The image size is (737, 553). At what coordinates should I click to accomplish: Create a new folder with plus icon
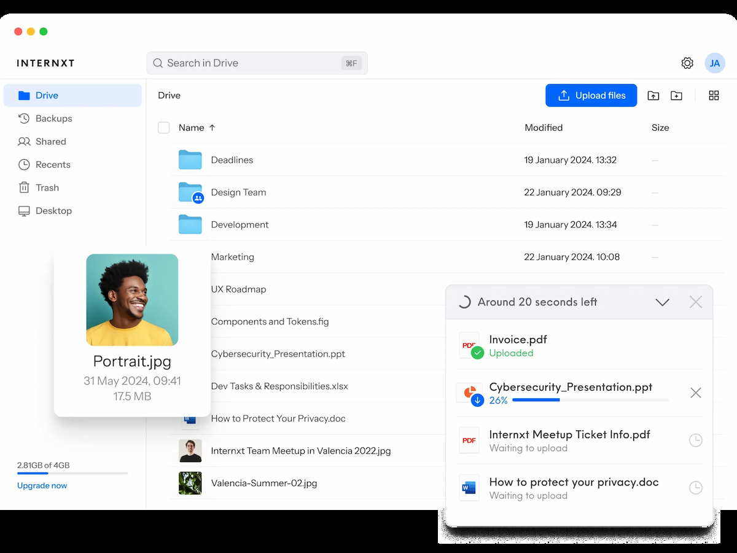[x=676, y=96]
